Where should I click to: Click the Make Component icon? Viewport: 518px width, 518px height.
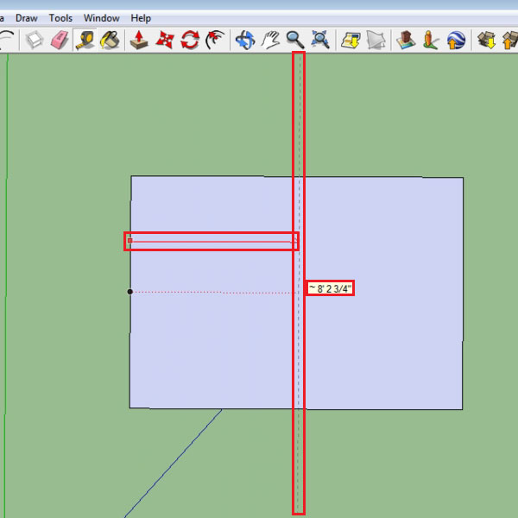35,40
